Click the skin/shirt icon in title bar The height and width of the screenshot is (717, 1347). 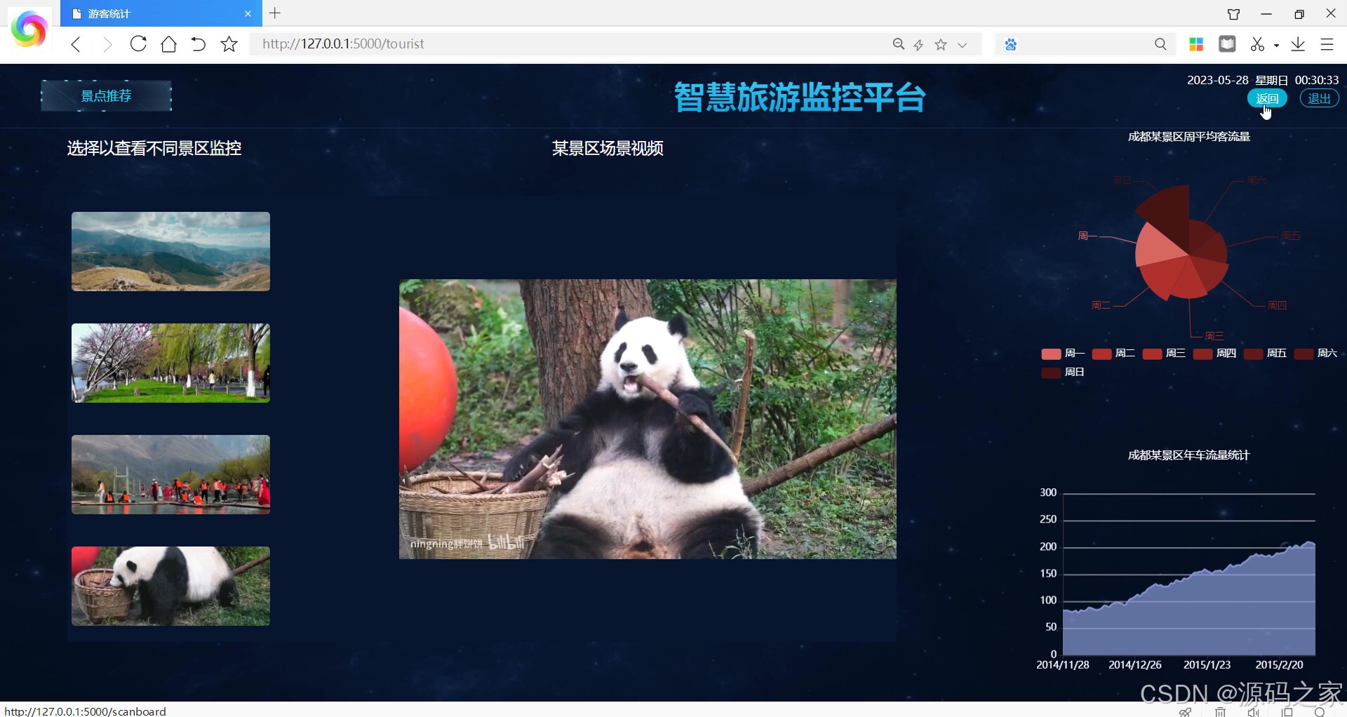(x=1233, y=14)
